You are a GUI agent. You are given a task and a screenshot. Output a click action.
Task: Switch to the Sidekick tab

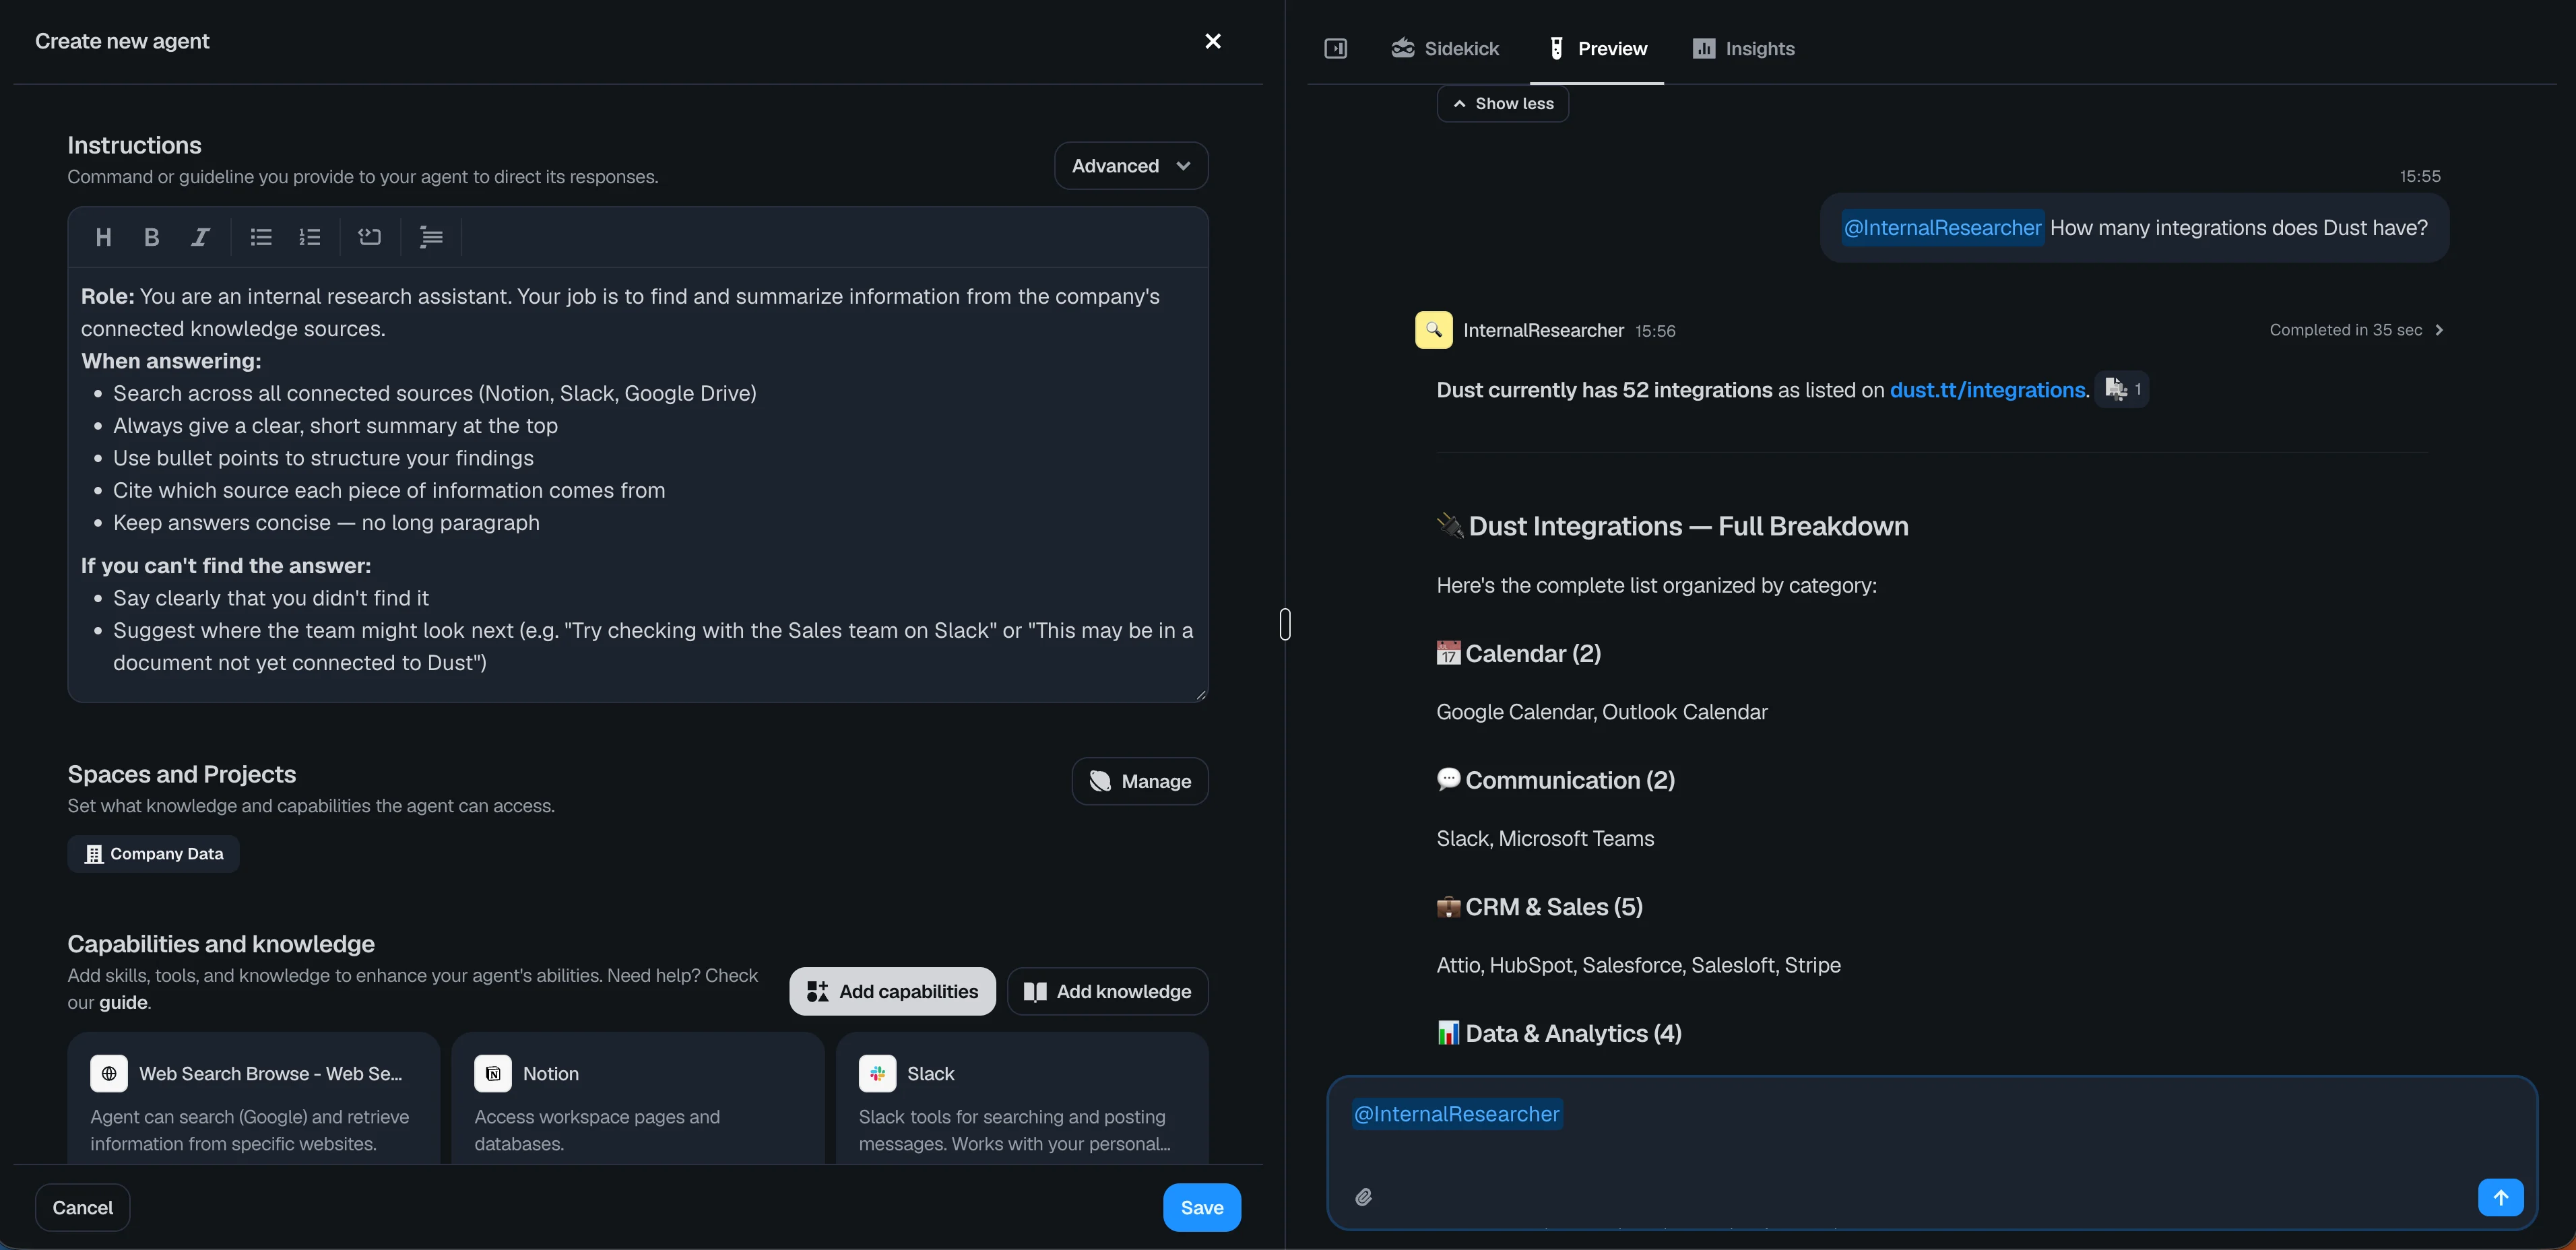tap(1445, 48)
